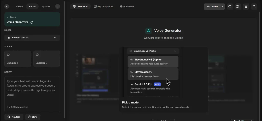This screenshot has width=262, height=121.
Task: Go to the previous tab with left arrow
Action: pos(7,6)
